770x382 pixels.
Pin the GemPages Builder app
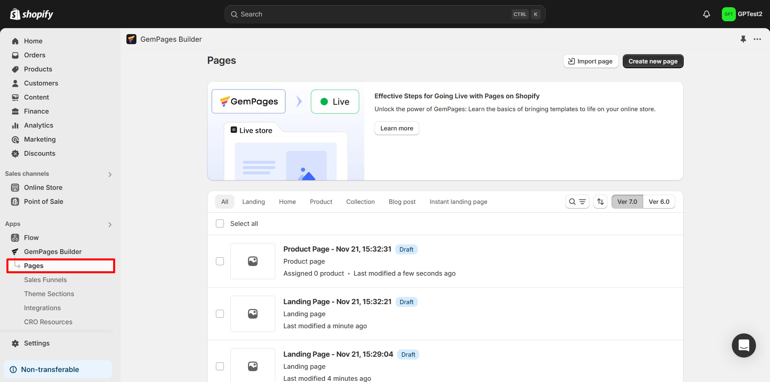tap(743, 39)
